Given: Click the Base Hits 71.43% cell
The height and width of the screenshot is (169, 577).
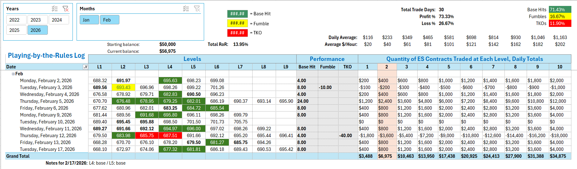Looking at the screenshot, I should (x=560, y=10).
